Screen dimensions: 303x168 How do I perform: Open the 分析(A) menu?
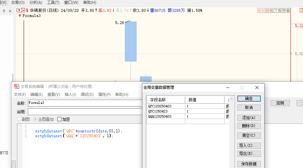pos(36,3)
